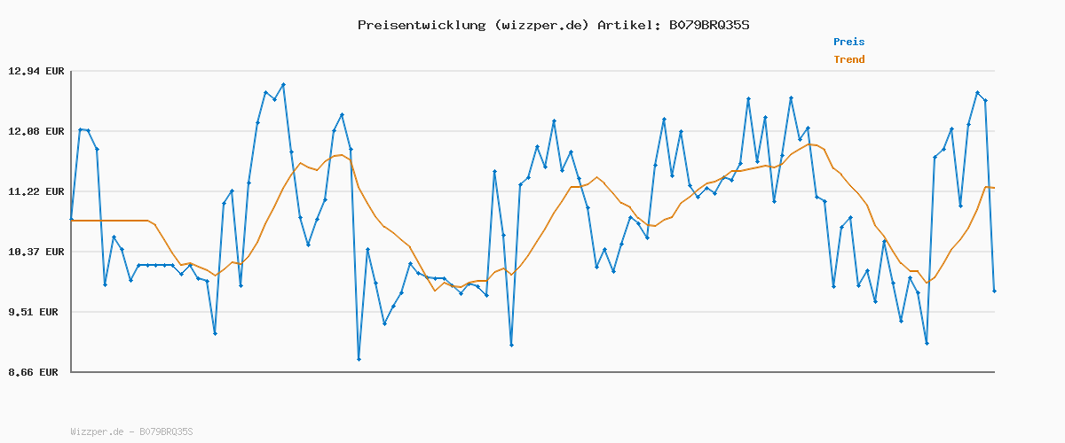1065x443 pixels.
Task: Click the Preis legend label
Action: tap(848, 42)
